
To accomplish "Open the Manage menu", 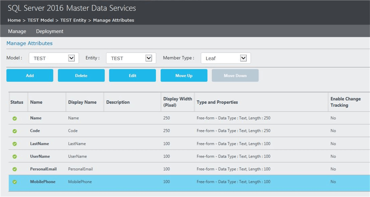I will pos(17,31).
